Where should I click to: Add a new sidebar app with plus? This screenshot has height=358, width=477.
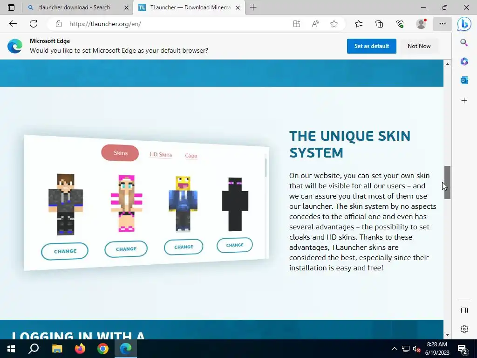click(464, 101)
